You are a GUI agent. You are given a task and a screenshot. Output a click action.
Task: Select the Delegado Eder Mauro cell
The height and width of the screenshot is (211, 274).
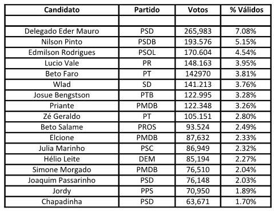[62, 31]
